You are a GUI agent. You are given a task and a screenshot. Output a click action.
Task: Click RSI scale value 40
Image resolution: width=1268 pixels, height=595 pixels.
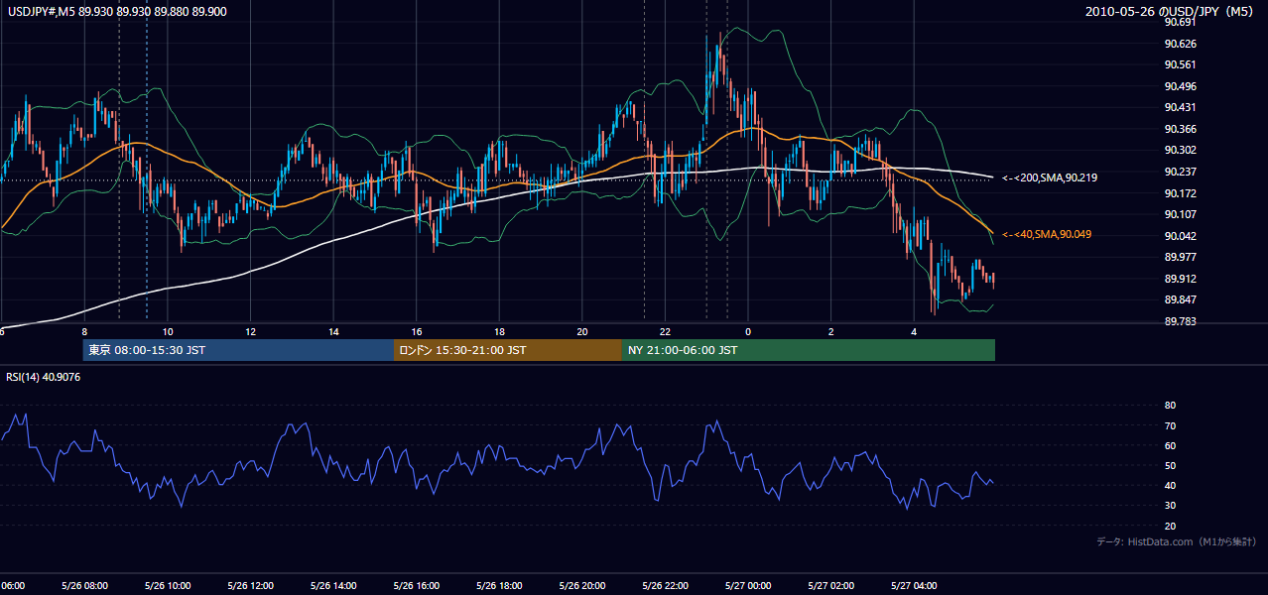click(x=1171, y=485)
